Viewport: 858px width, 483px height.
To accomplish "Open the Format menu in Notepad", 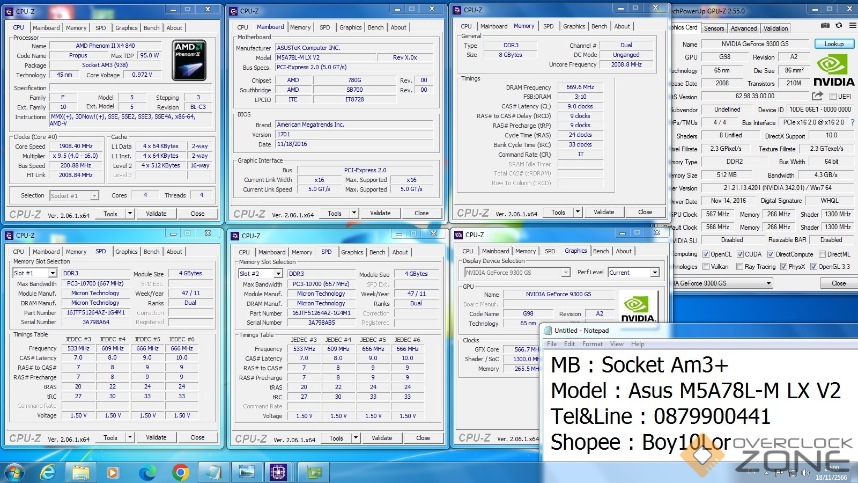I will (x=592, y=344).
